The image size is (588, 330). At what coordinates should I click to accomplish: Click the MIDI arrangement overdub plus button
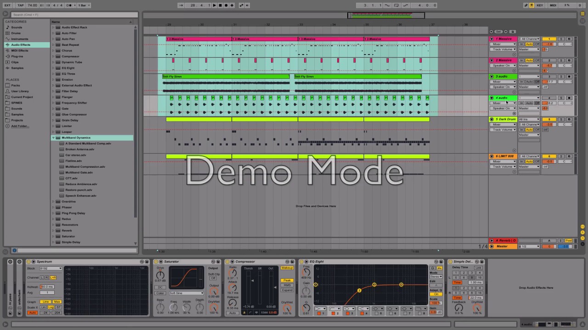tap(232, 5)
